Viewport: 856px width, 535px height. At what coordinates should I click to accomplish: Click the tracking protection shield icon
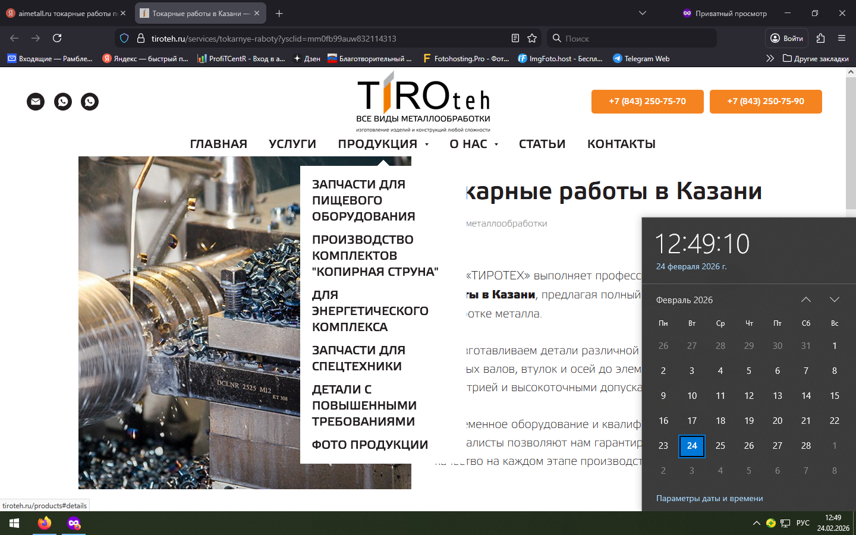[x=124, y=38]
